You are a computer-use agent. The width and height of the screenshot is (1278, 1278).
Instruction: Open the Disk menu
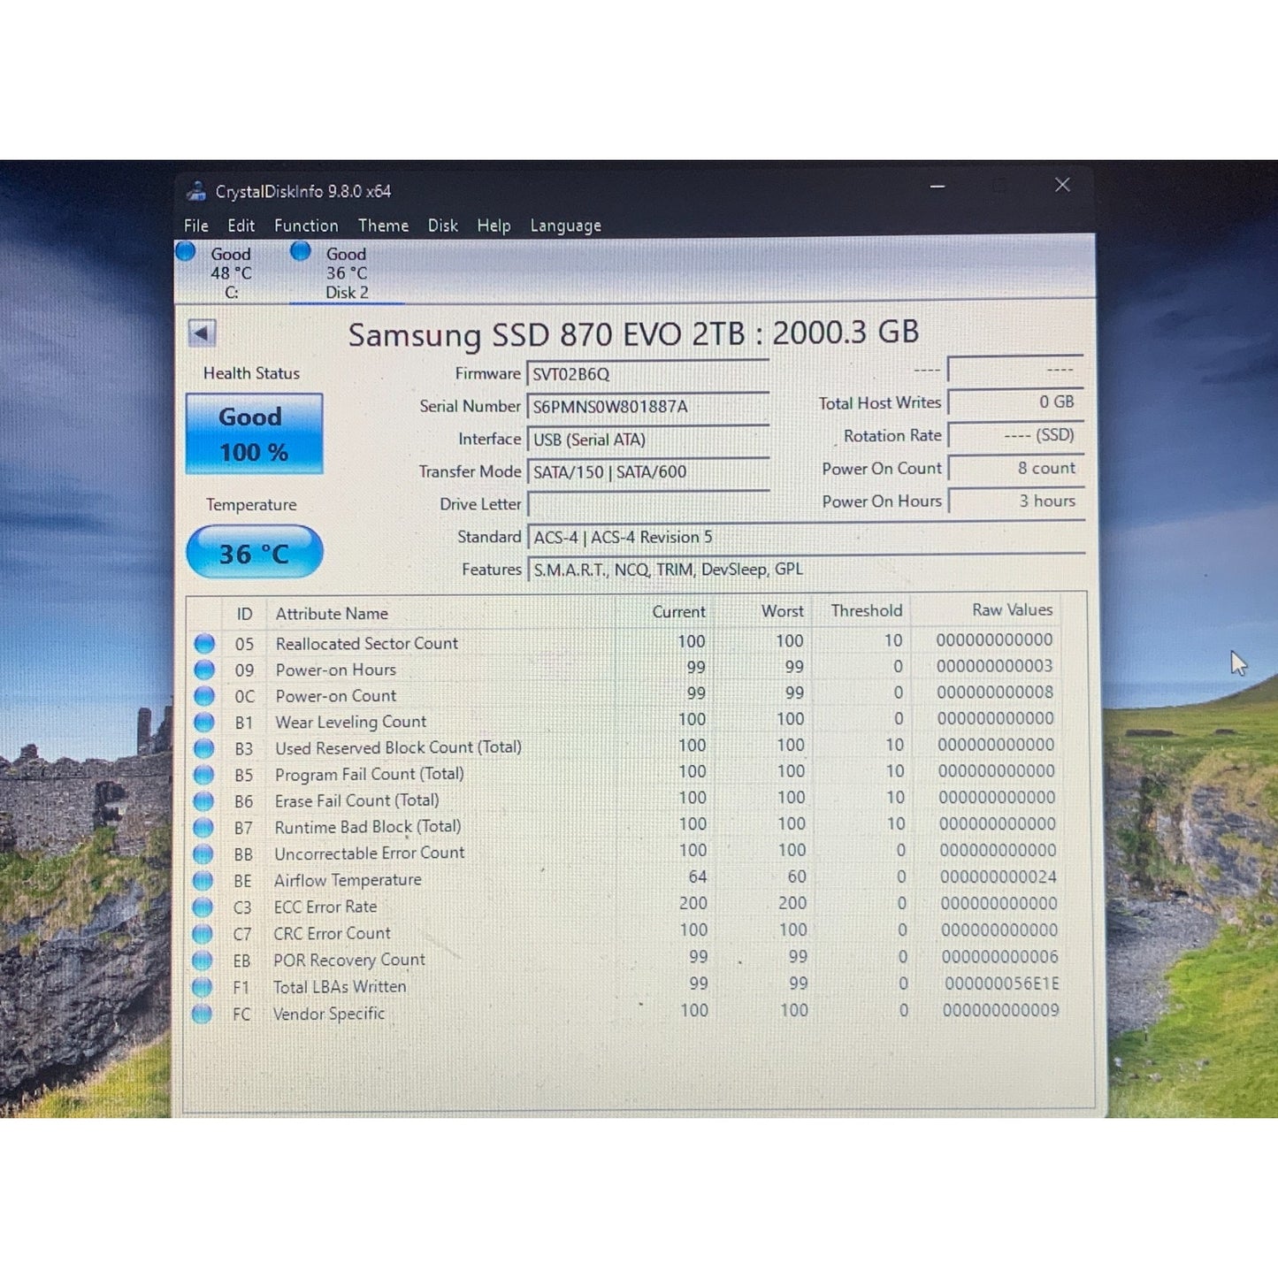pyautogui.click(x=443, y=226)
